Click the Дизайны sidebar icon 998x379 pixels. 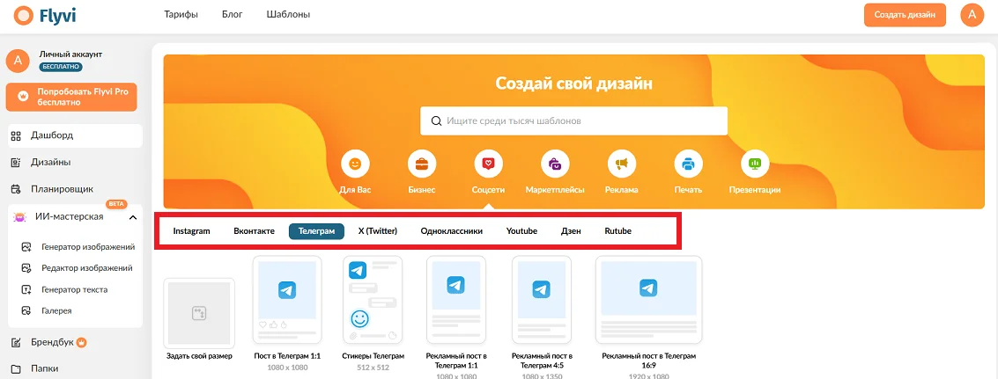[17, 163]
